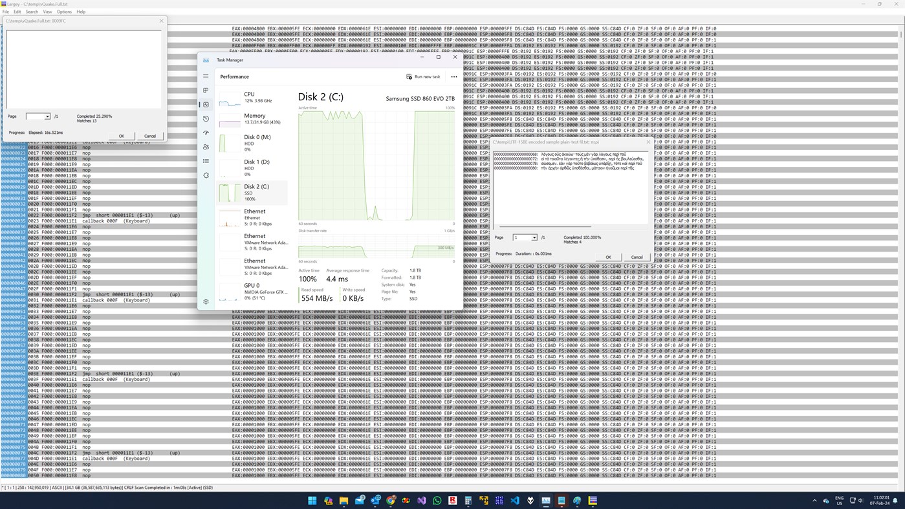
Task: Select Performance page icon in Task Manager sidebar
Action: pyautogui.click(x=206, y=105)
